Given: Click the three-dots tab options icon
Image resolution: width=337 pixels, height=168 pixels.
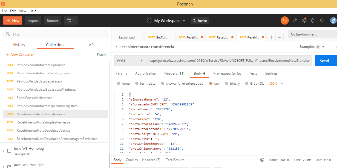Looking at the screenshot, I should click(280, 37).
